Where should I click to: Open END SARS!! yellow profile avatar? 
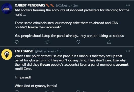pyautogui.click(x=7, y=54)
